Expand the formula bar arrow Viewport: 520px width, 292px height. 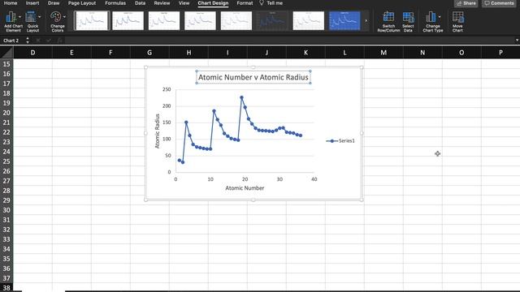point(517,41)
